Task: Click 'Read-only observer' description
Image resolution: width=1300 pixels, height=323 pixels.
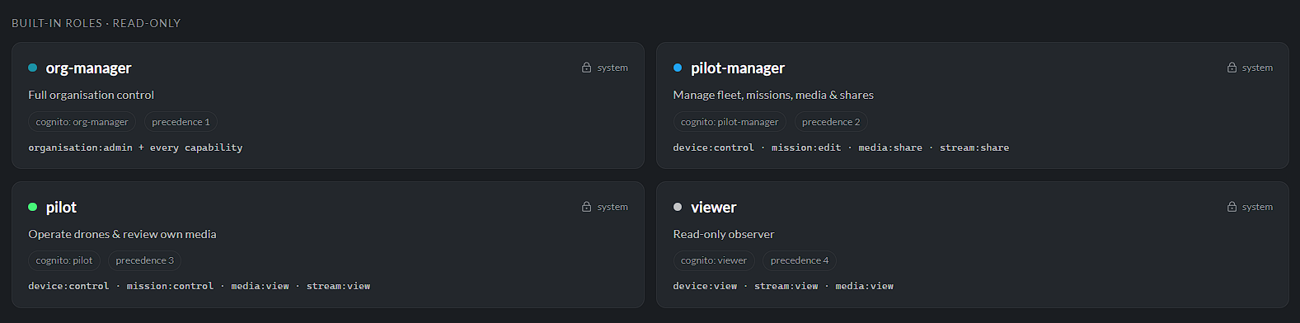Action: tap(724, 234)
